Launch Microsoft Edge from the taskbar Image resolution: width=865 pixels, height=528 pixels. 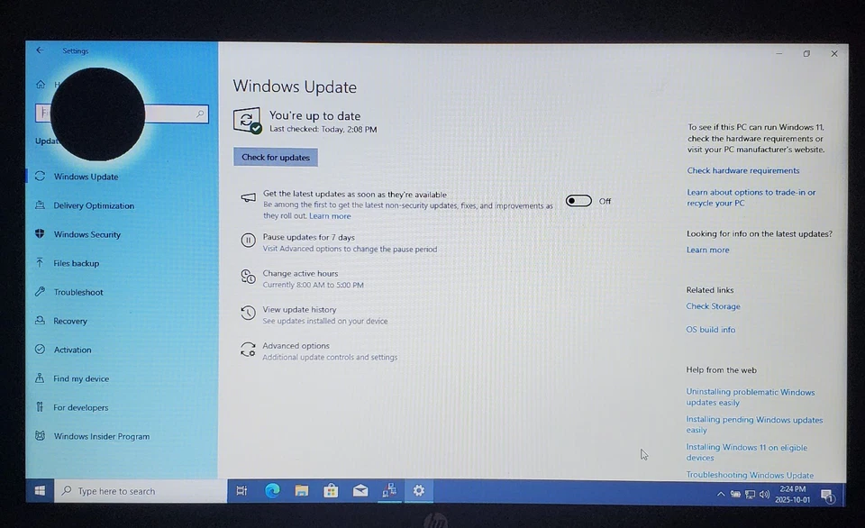[272, 490]
